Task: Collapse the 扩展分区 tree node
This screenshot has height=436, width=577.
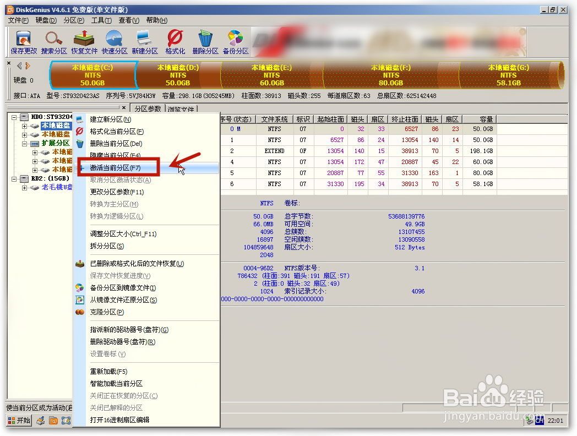Action: pyautogui.click(x=24, y=144)
